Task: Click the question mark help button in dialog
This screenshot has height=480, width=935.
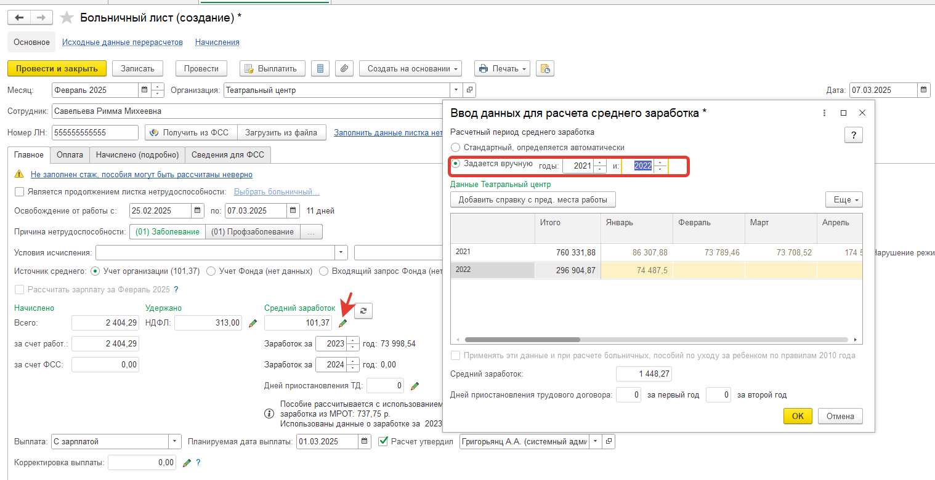Action: point(853,135)
